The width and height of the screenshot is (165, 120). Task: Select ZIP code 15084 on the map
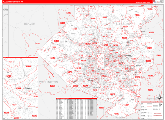(138, 15)
